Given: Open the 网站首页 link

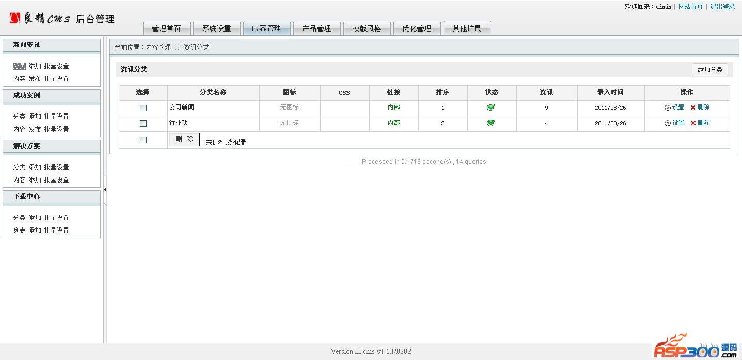Looking at the screenshot, I should point(690,7).
